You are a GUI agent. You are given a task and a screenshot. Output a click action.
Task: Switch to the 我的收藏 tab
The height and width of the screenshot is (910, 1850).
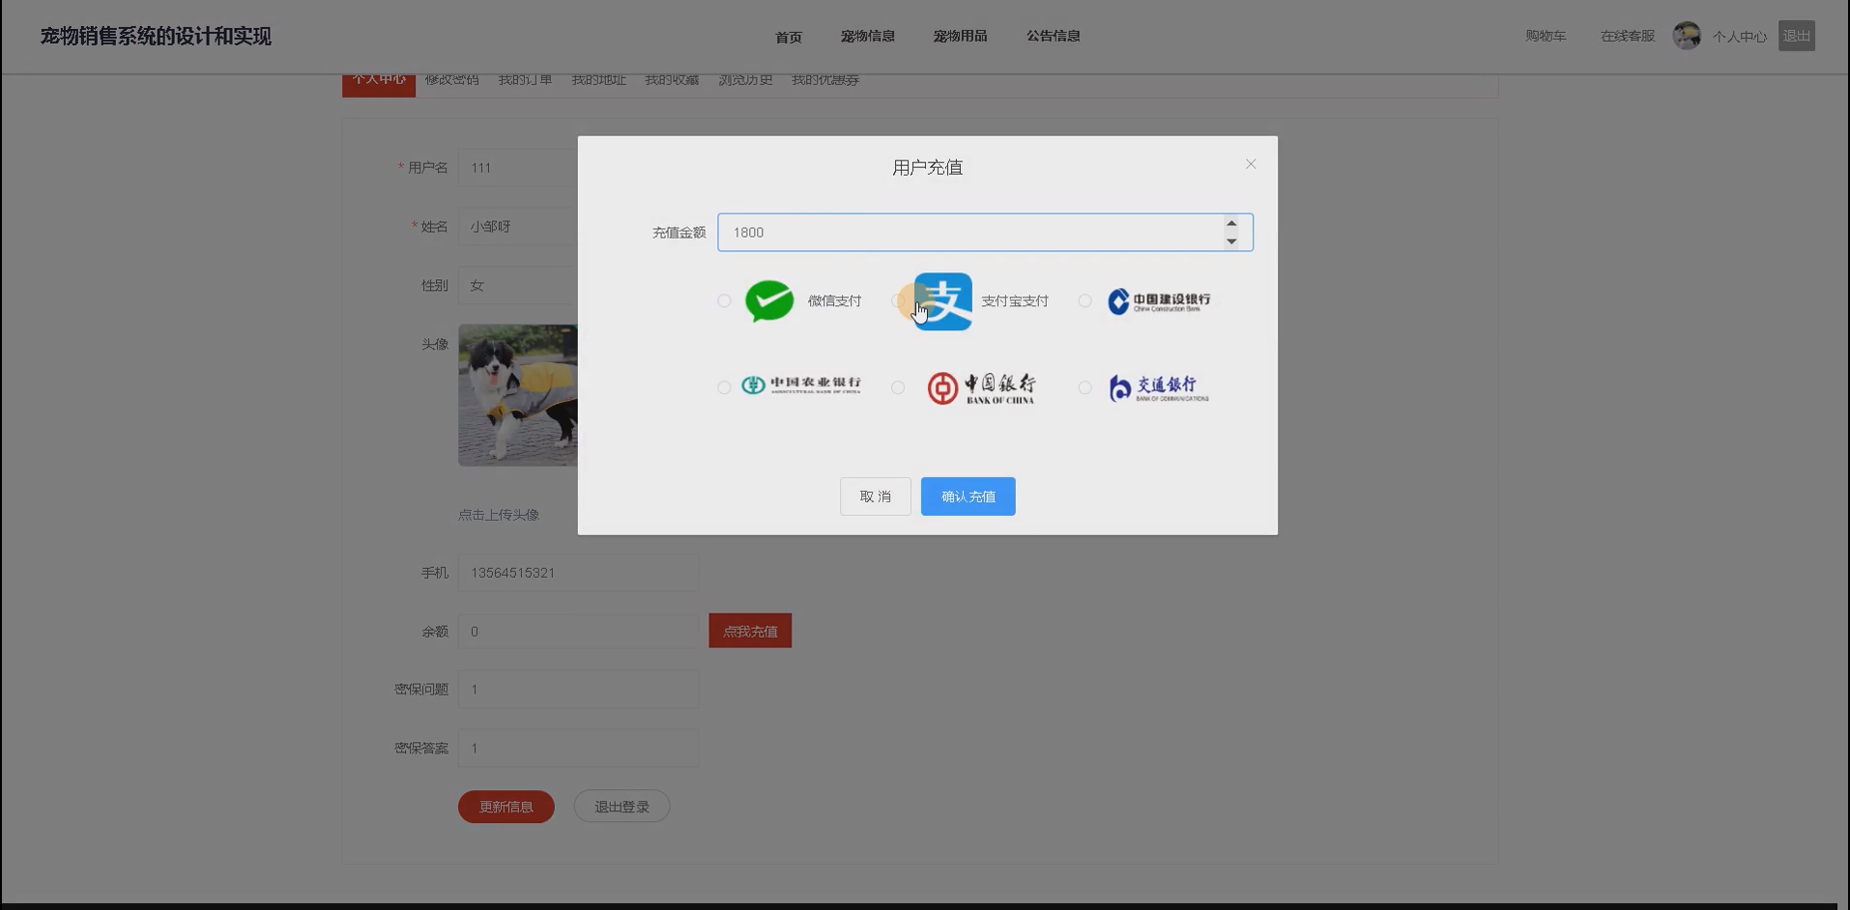pos(672,80)
